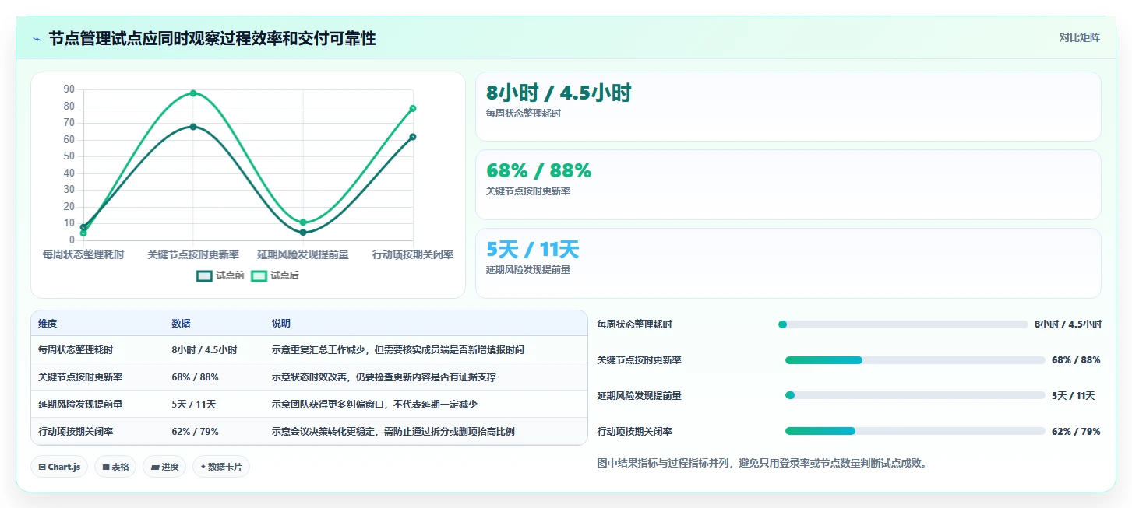
Task: Click the explanation starting 示意会议决策转化更稳定
Action: [393, 431]
